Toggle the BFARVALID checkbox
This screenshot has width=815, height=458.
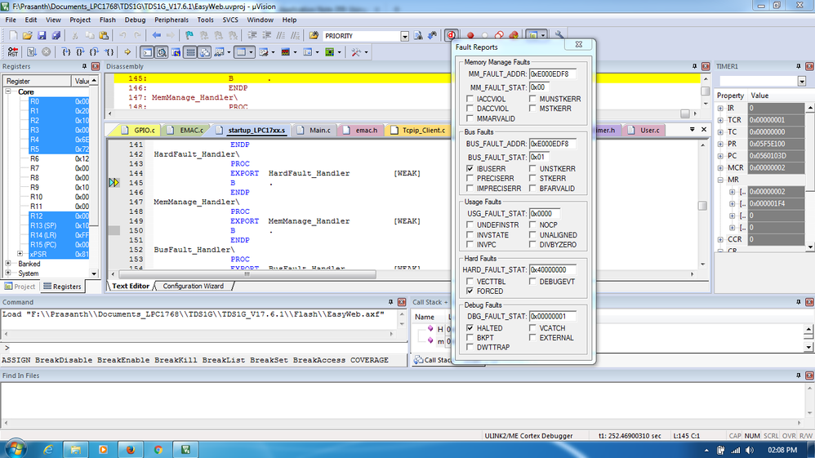(532, 189)
